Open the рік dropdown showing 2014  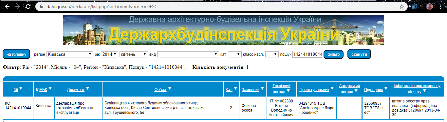point(109,54)
